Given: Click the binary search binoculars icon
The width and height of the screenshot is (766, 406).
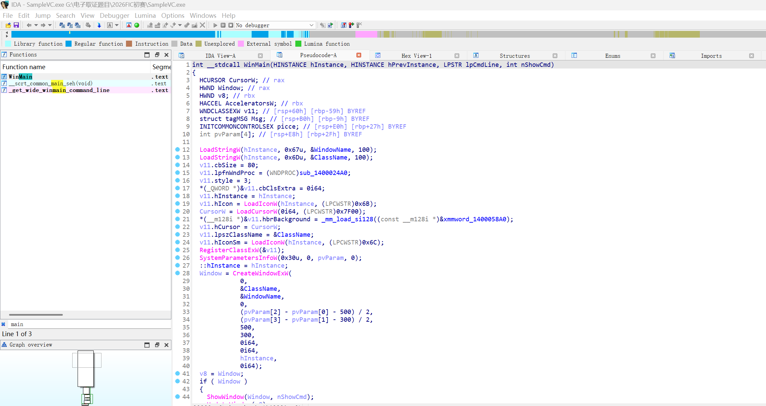Looking at the screenshot, I should (x=78, y=25).
